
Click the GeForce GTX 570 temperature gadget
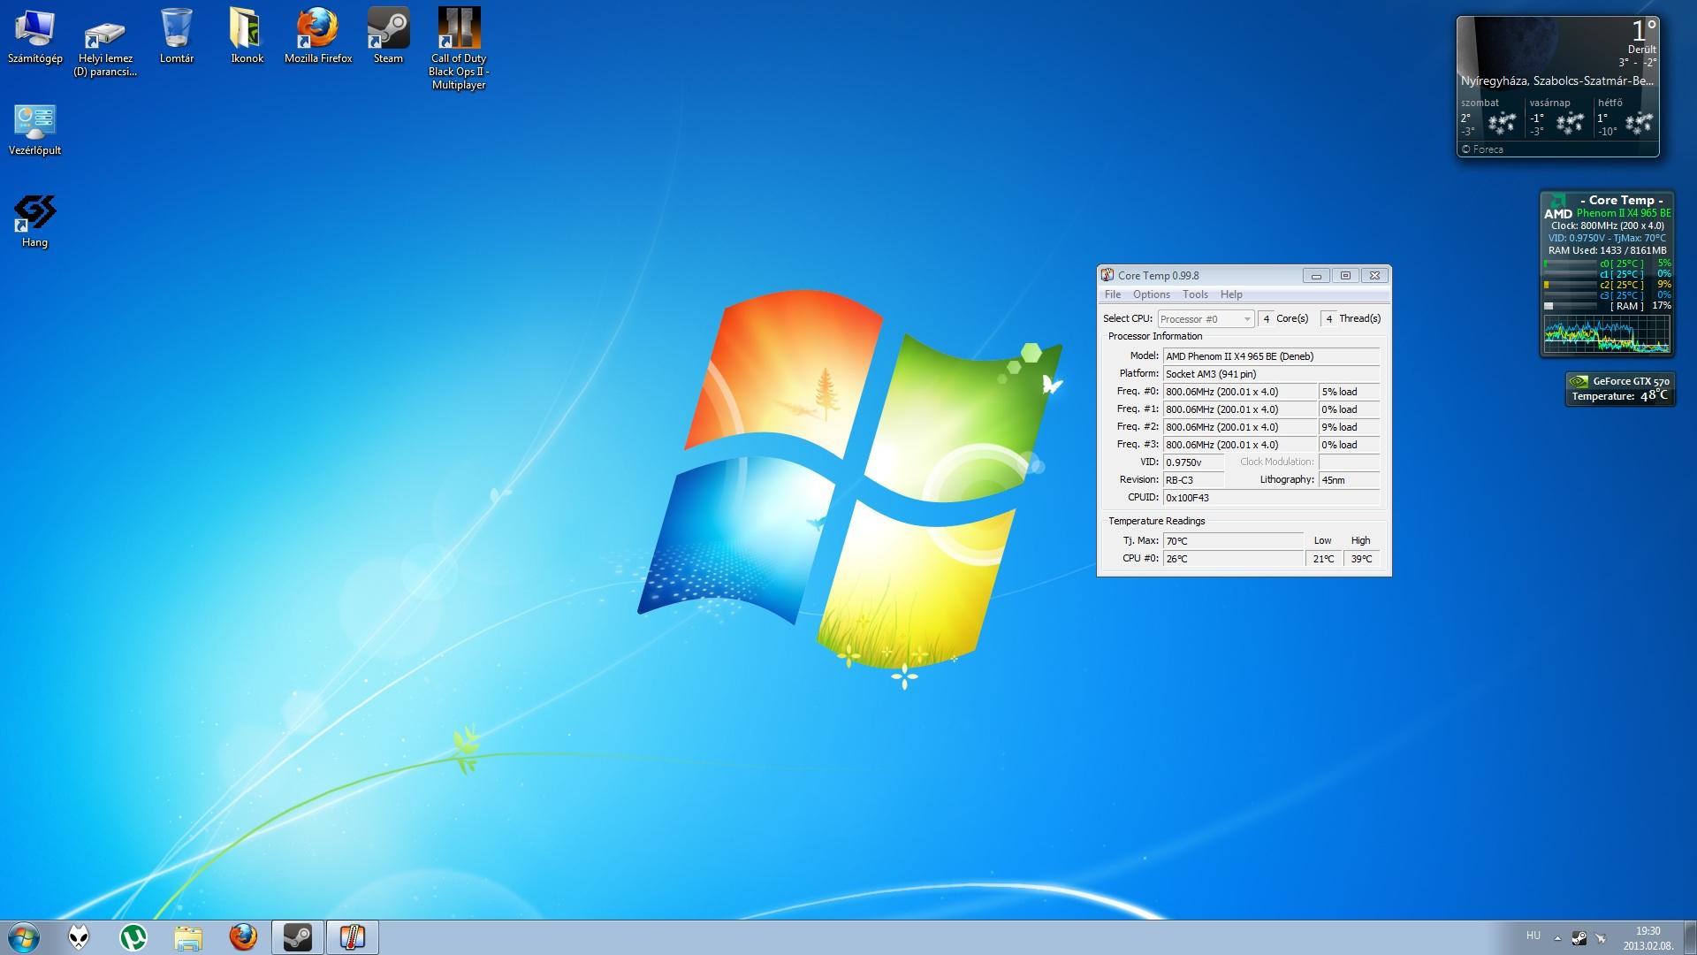[1619, 389]
